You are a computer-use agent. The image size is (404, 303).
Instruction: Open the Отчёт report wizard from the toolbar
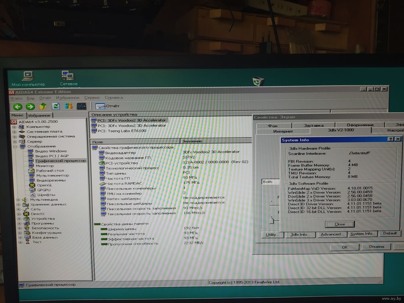[x=107, y=106]
